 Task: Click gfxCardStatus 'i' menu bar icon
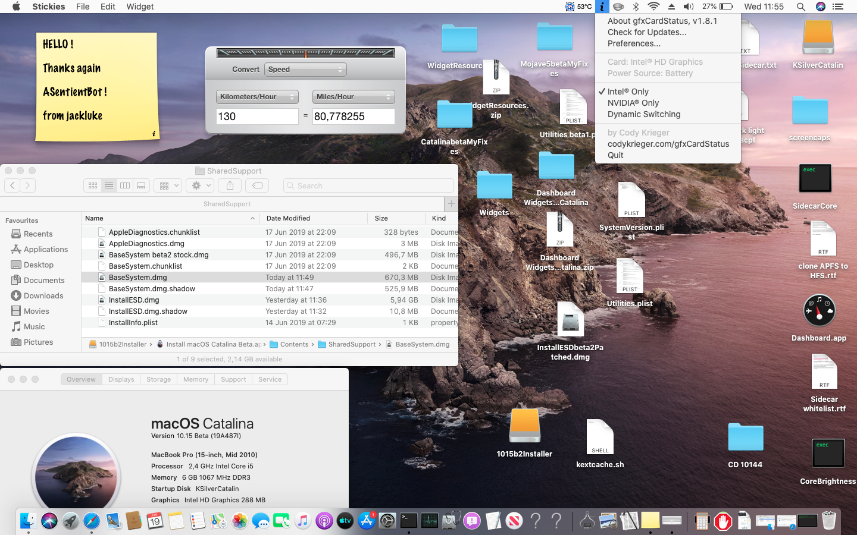602,7
